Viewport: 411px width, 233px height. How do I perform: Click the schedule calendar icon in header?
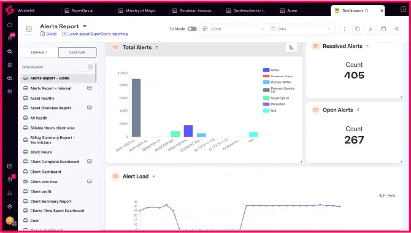pyautogui.click(x=383, y=29)
